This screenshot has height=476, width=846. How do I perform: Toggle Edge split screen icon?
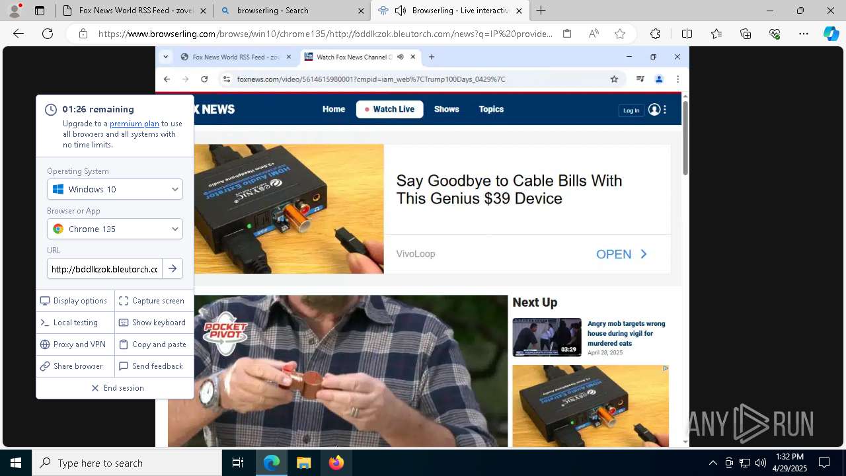pos(687,34)
